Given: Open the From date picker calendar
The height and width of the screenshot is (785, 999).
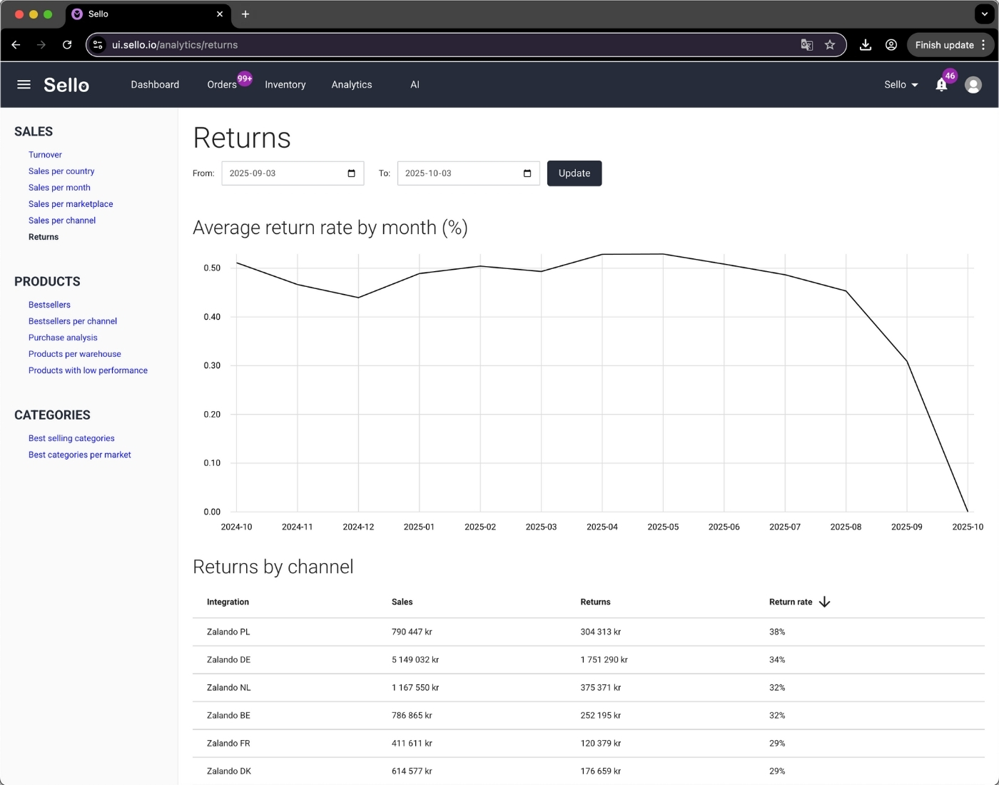Looking at the screenshot, I should point(350,173).
